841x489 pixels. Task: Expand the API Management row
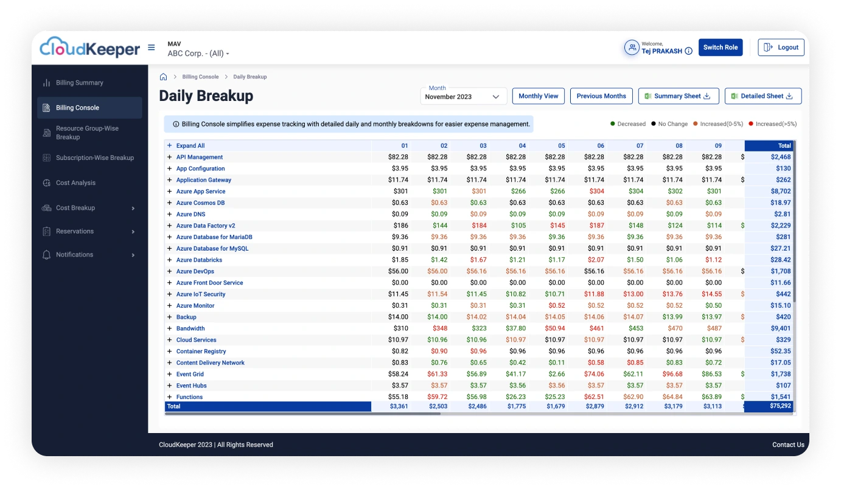170,157
